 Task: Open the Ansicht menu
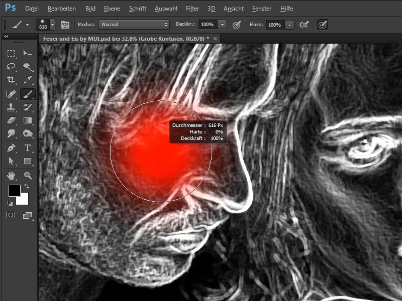pyautogui.click(x=234, y=9)
